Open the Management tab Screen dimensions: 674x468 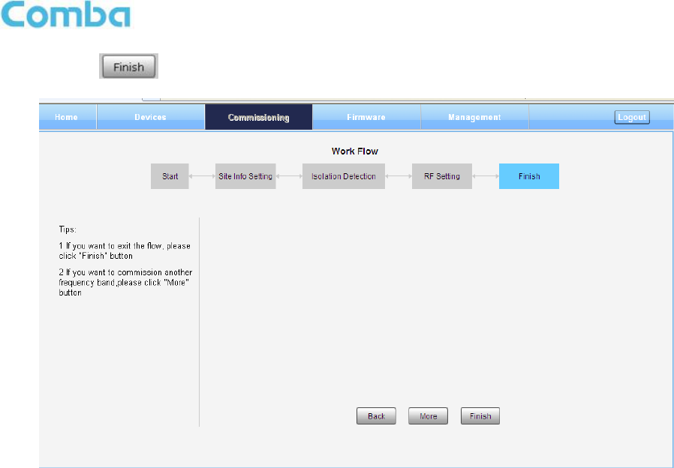pyautogui.click(x=474, y=117)
